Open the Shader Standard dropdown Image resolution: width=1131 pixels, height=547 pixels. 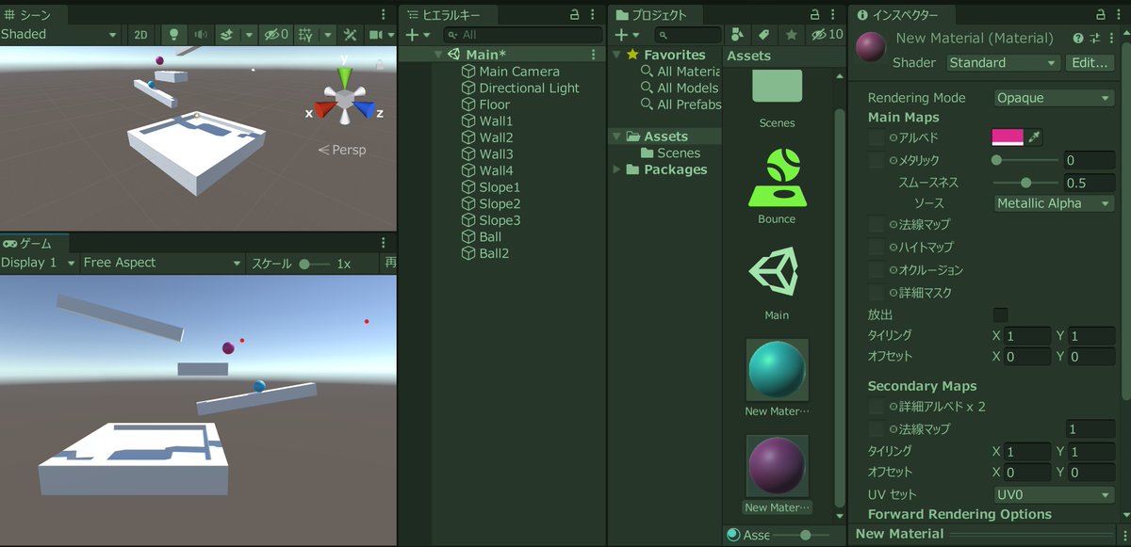click(1002, 62)
